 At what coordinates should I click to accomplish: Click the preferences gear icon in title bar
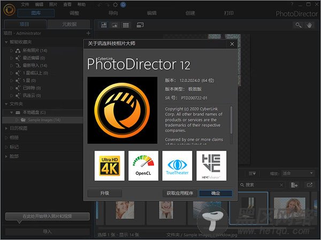(x=116, y=4)
